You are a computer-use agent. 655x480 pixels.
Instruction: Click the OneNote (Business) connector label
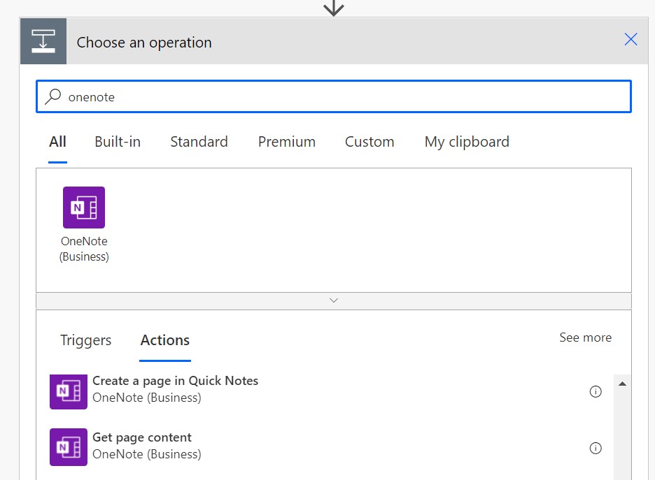pyautogui.click(x=84, y=249)
